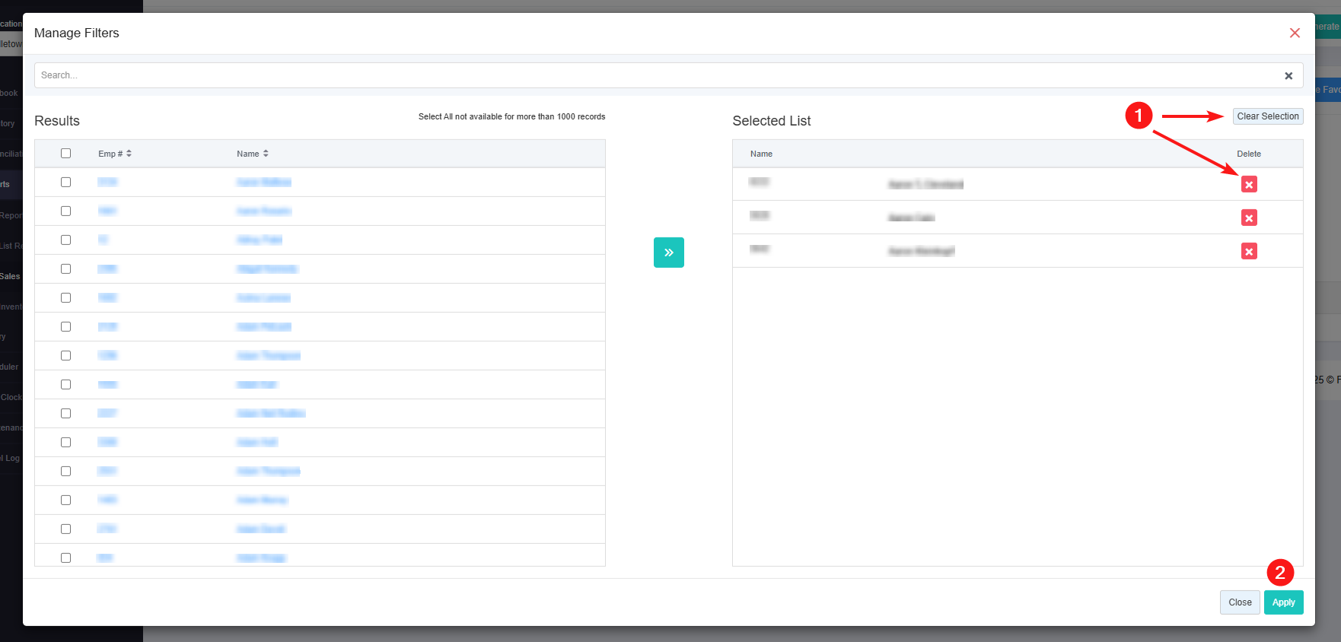Click the Close button at the bottom
Viewport: 1341px width, 642px height.
pos(1239,602)
